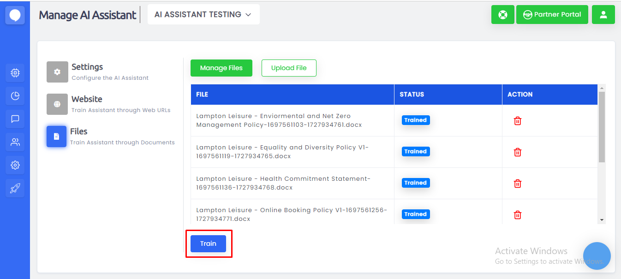Click the Manage AI Assistant page title
The height and width of the screenshot is (279, 621).
coord(88,15)
